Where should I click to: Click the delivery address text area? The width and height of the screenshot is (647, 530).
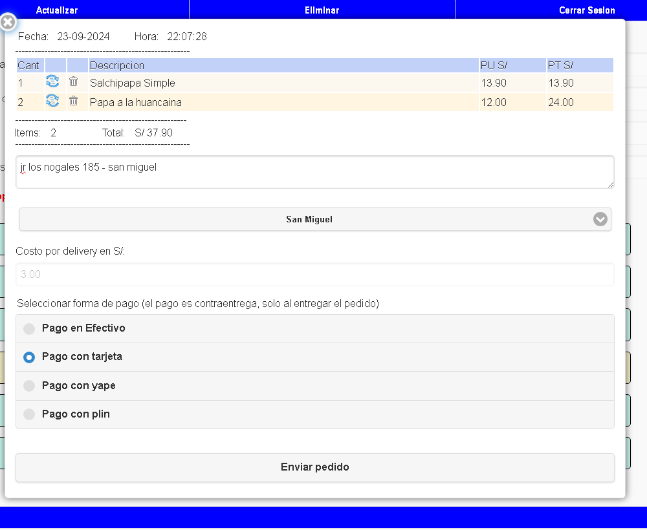(x=314, y=172)
